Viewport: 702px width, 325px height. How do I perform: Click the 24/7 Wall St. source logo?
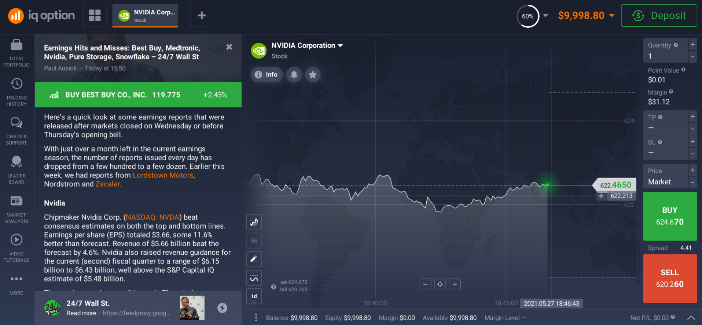pos(52,308)
